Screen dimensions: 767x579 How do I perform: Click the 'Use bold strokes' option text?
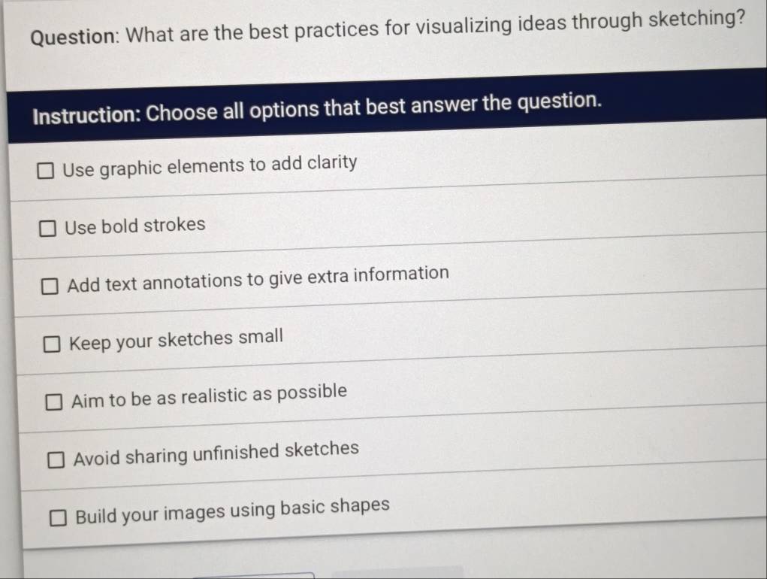(134, 226)
